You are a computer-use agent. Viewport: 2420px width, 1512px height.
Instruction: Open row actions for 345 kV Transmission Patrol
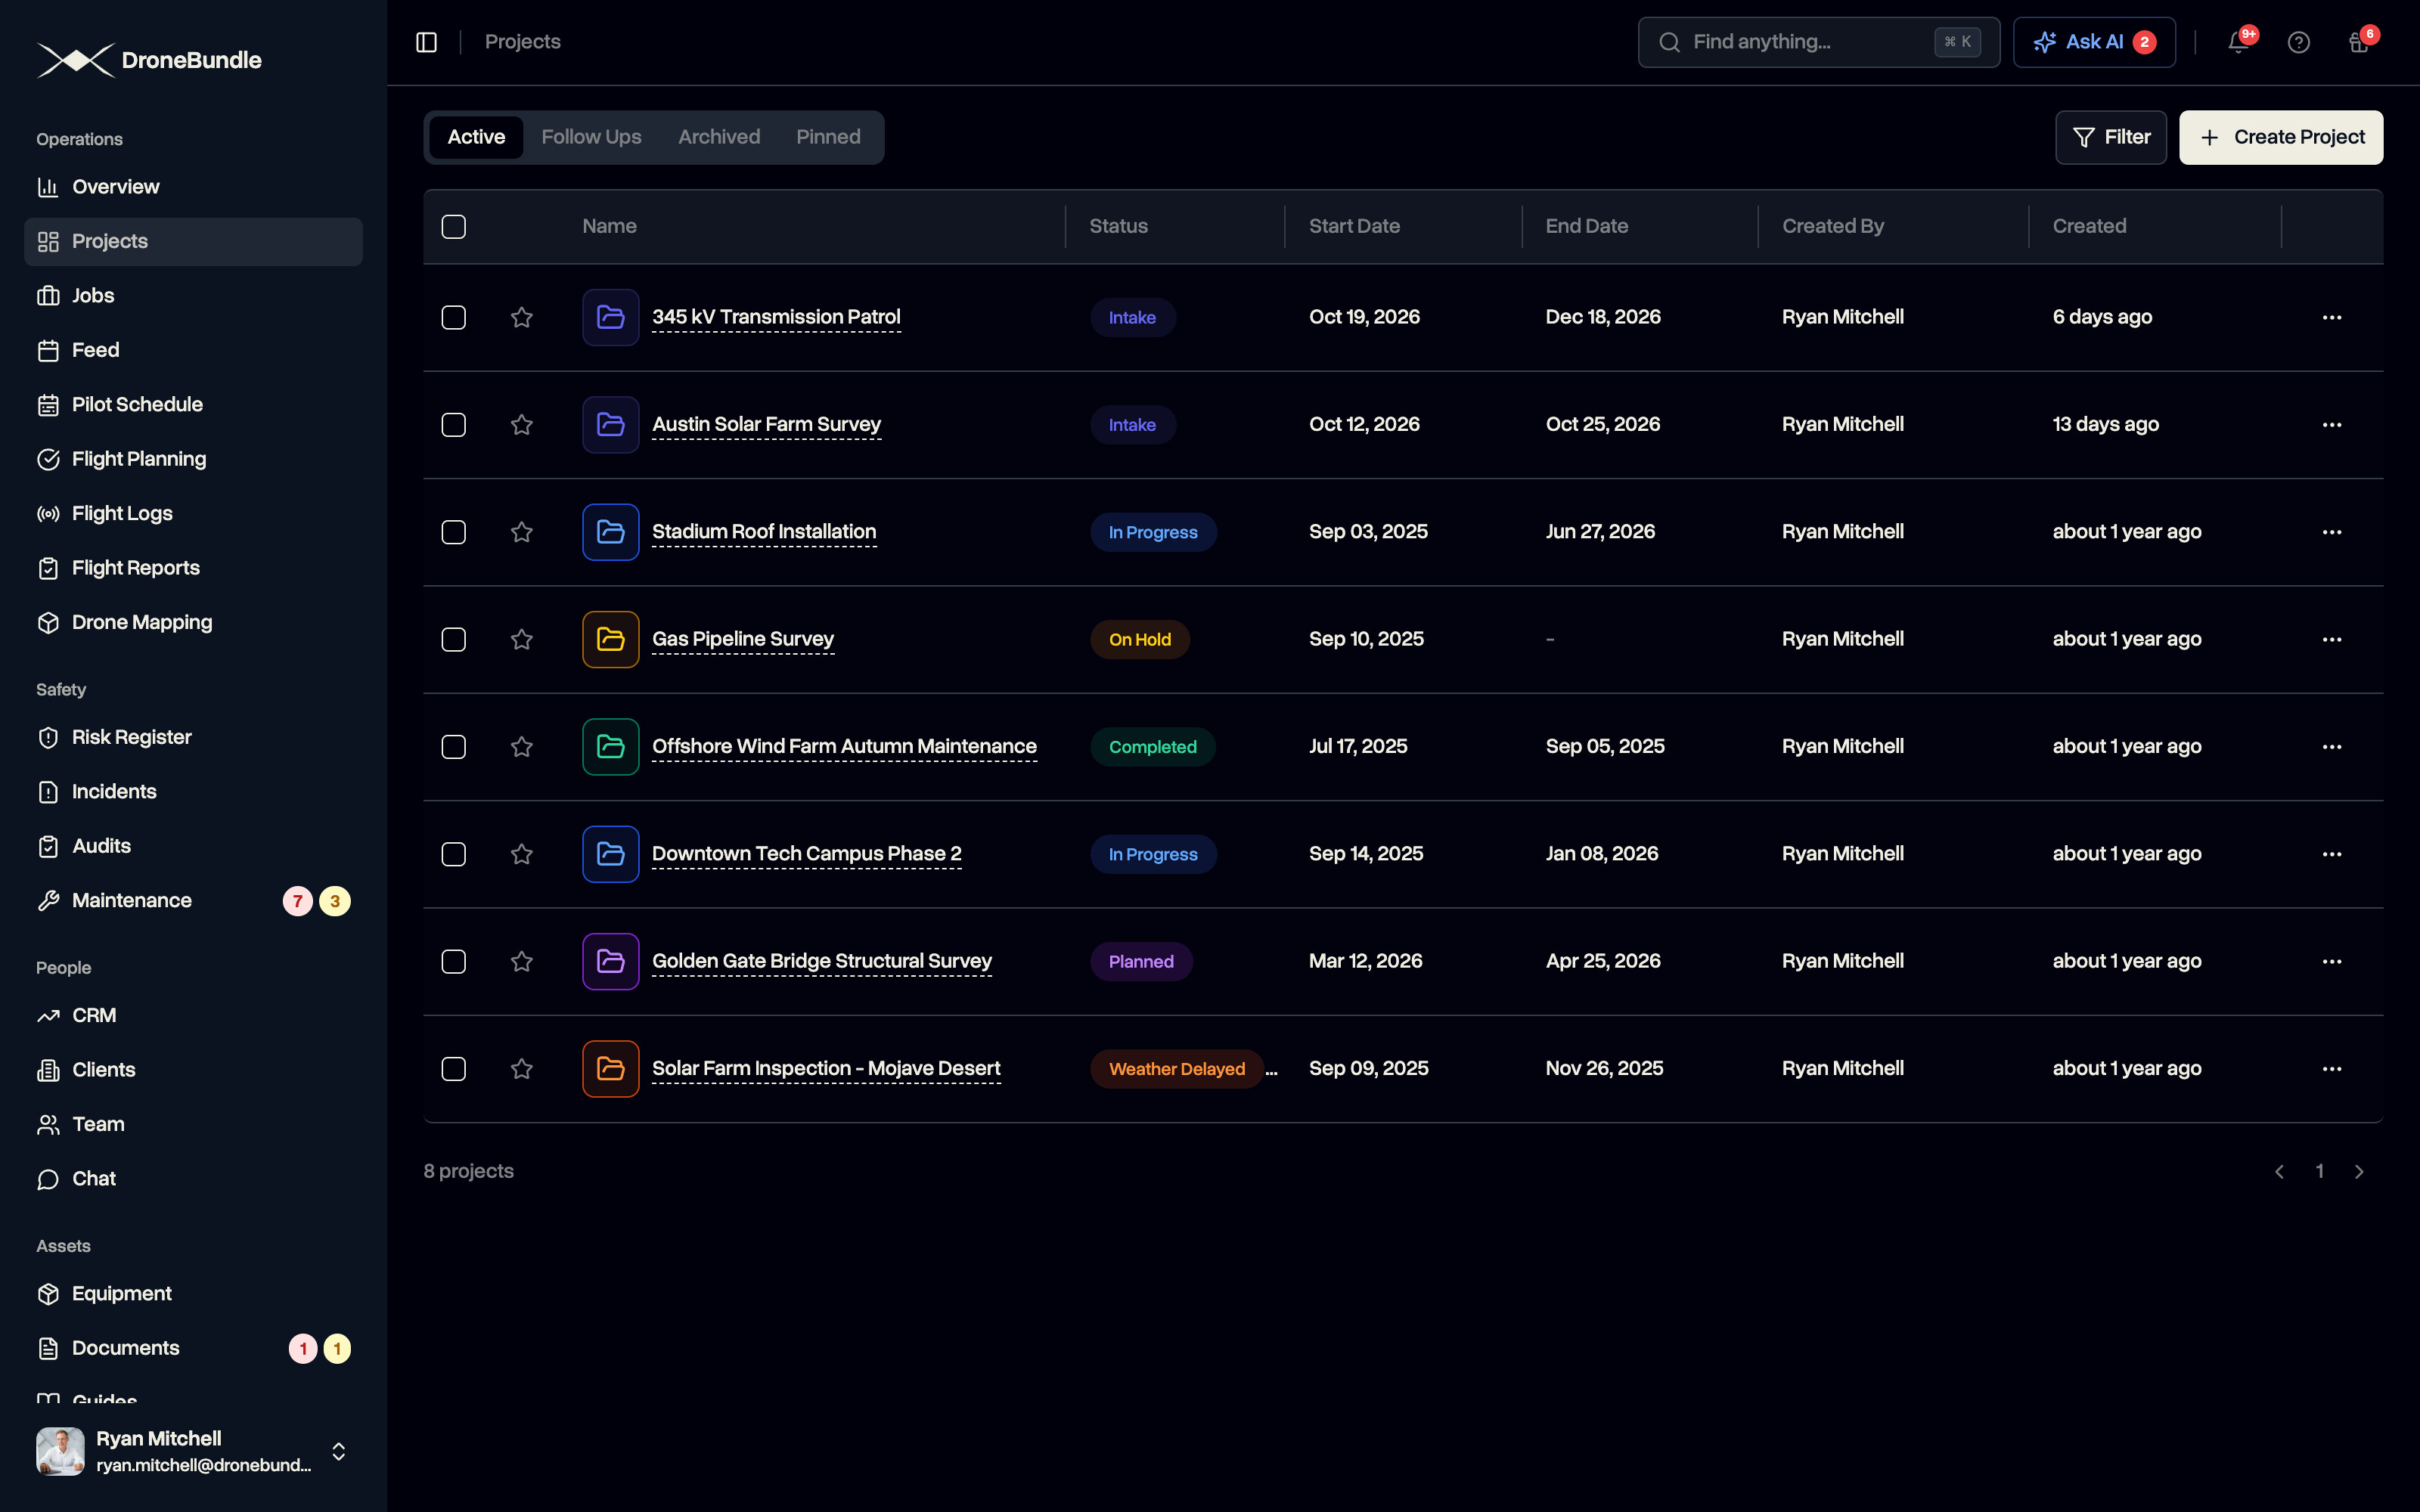pyautogui.click(x=2331, y=318)
